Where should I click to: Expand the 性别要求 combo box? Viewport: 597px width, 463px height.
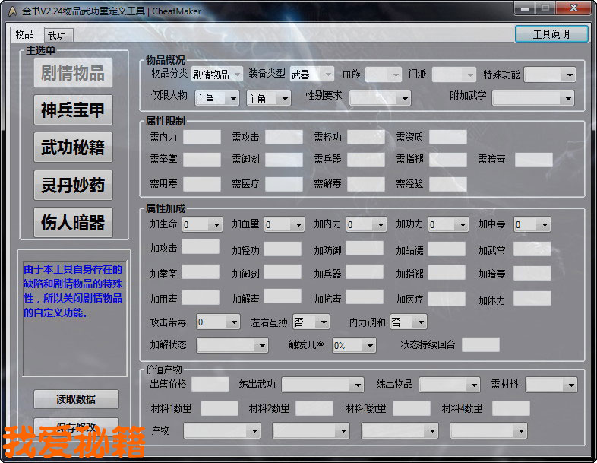coord(380,98)
